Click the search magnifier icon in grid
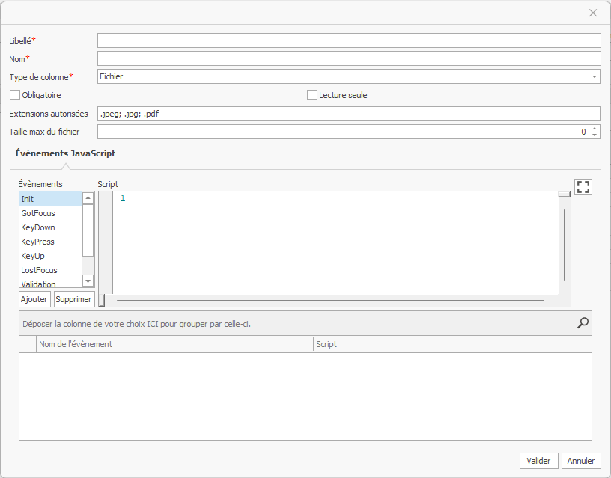This screenshot has width=611, height=478. tap(583, 323)
